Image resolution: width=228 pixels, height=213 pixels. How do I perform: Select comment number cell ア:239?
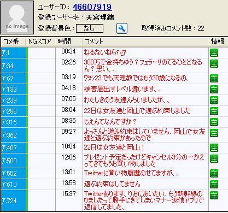click(13, 100)
